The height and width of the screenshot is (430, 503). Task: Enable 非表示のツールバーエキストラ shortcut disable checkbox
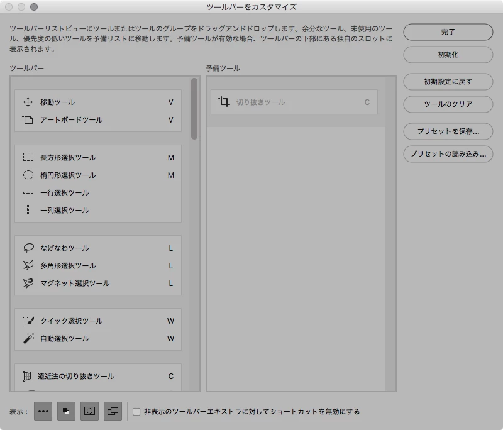pos(136,411)
